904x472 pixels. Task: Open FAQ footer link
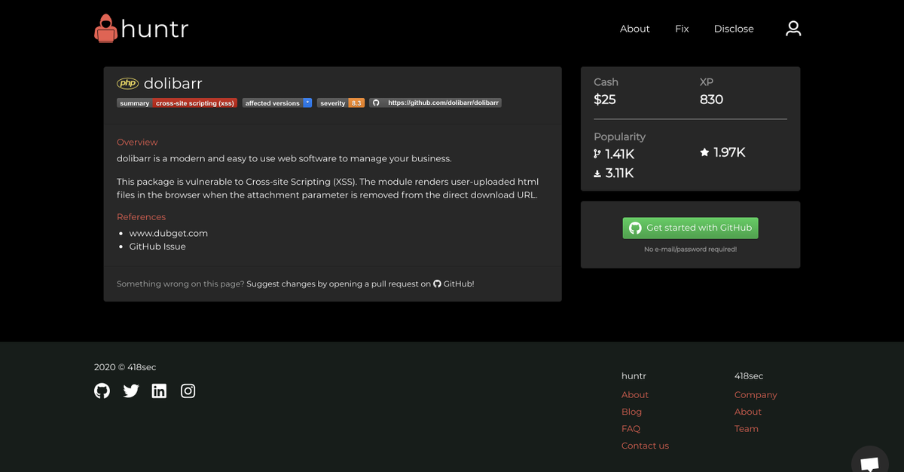[631, 429]
